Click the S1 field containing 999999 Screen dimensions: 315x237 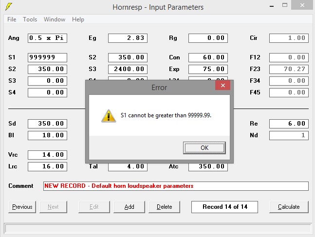coord(47,57)
